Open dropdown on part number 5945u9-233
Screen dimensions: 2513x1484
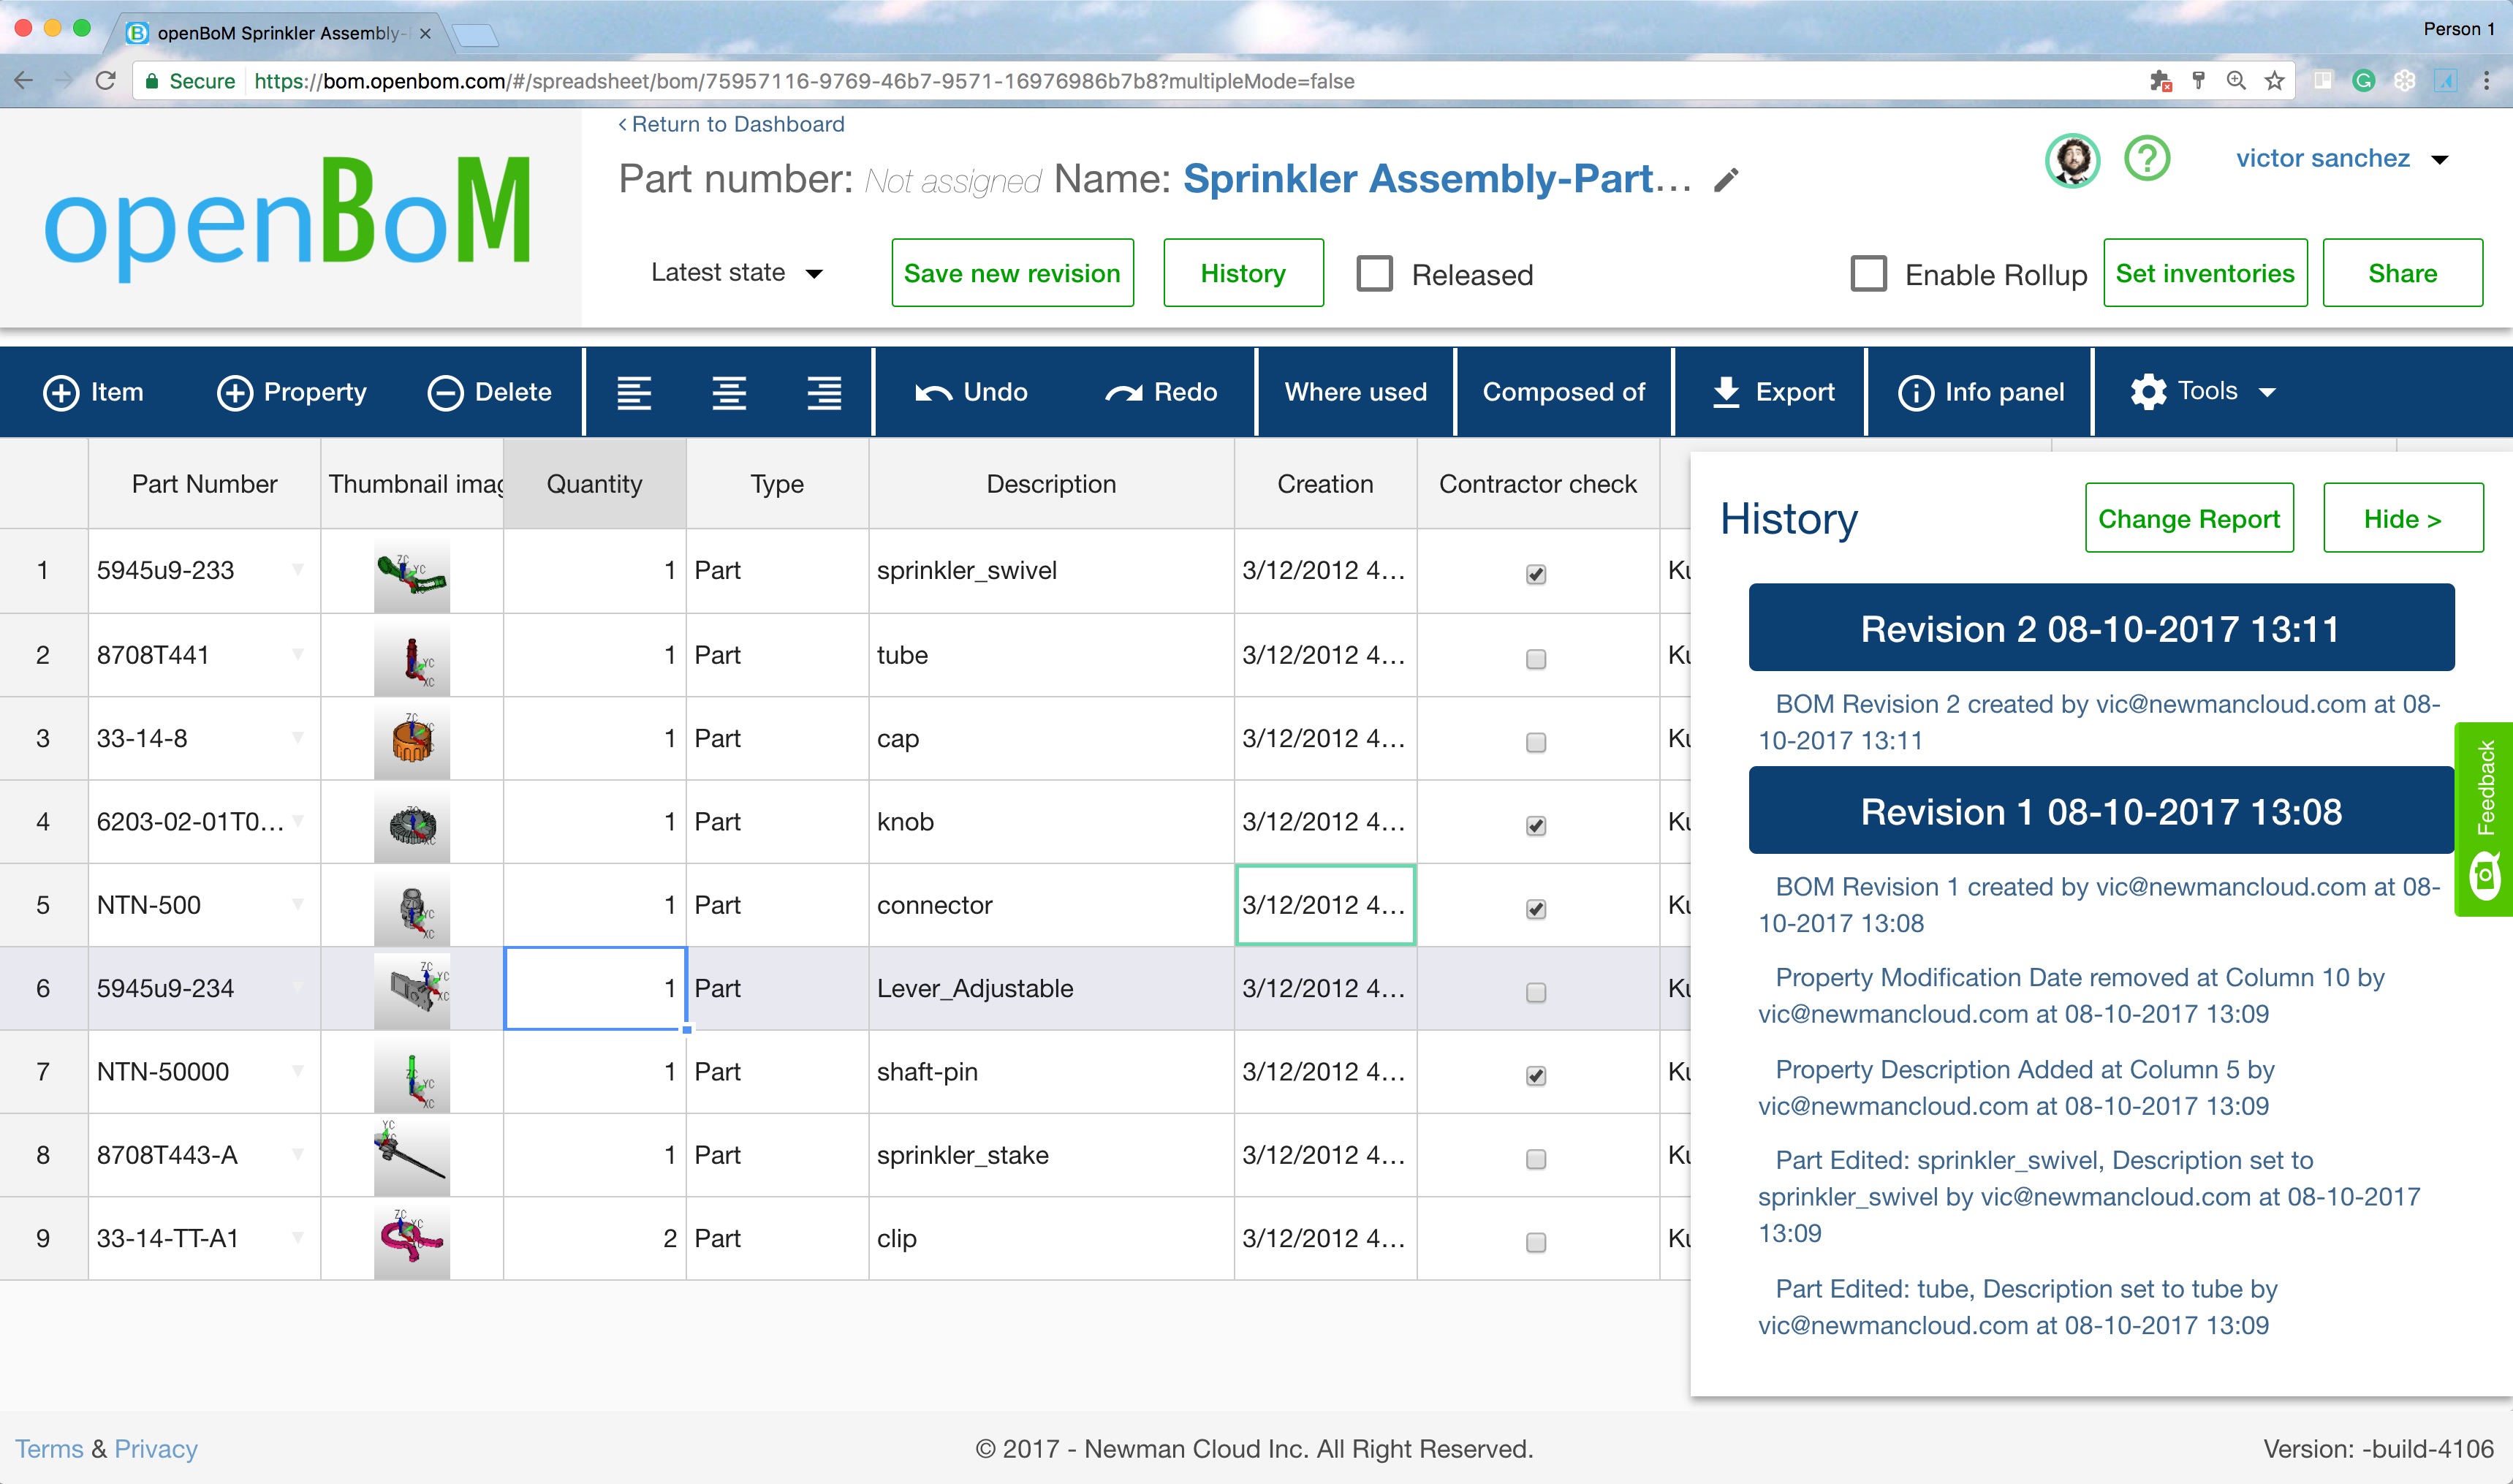click(297, 570)
